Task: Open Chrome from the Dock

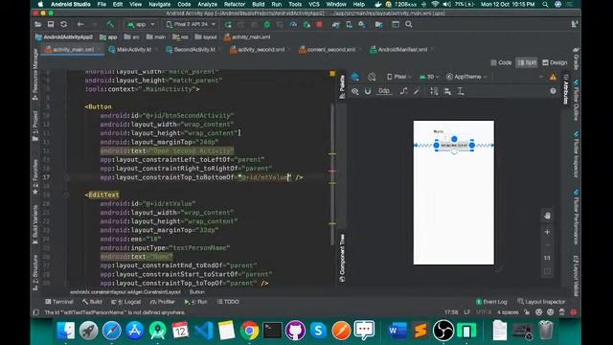Action: click(249, 331)
